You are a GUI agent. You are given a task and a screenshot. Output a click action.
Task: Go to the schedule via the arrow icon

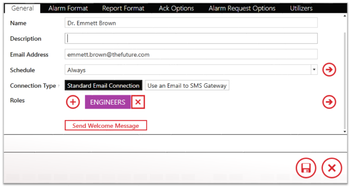pos(329,70)
